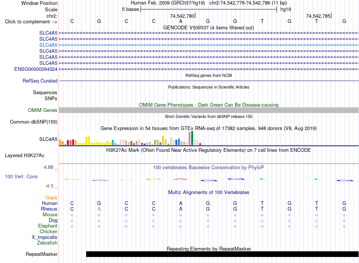Click the 100 Vert. Cons label
The width and height of the screenshot is (359, 263).
pos(21,176)
